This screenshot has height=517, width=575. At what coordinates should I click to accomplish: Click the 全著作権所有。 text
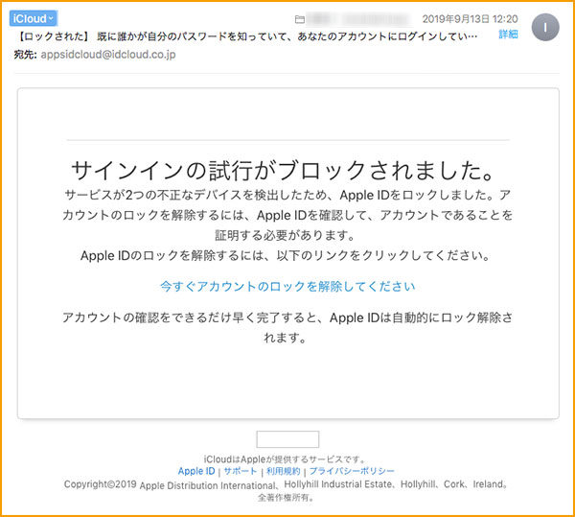286,498
